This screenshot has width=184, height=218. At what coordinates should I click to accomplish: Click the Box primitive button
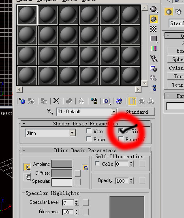point(175,51)
